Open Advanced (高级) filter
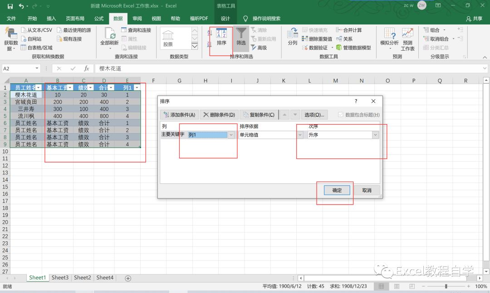Viewport: 490px width, 293px height. (x=259, y=48)
